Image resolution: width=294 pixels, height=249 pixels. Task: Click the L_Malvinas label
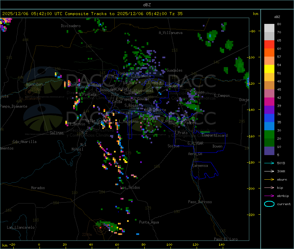129,121
